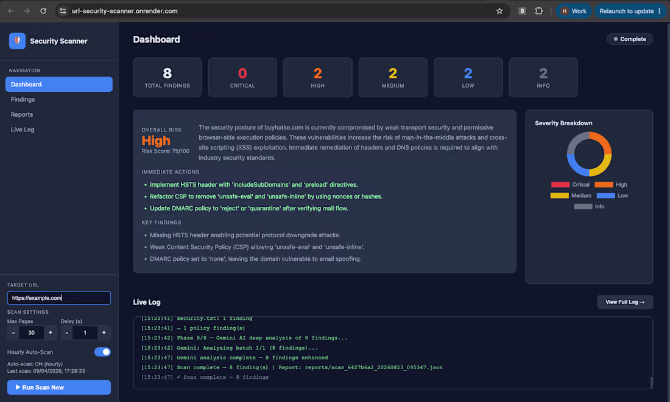
Task: Click the log line 'Gemini analysis complete'
Action: (x=234, y=358)
